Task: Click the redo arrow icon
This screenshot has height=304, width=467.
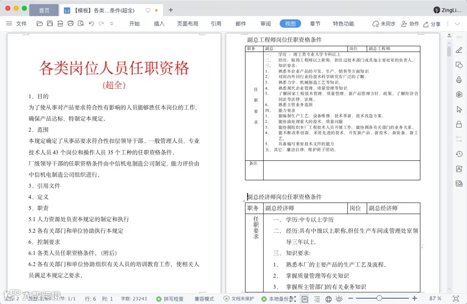Action: click(x=101, y=23)
